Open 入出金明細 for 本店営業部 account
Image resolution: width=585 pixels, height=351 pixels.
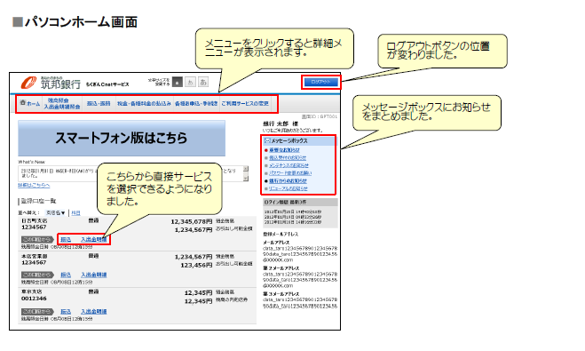94,275
